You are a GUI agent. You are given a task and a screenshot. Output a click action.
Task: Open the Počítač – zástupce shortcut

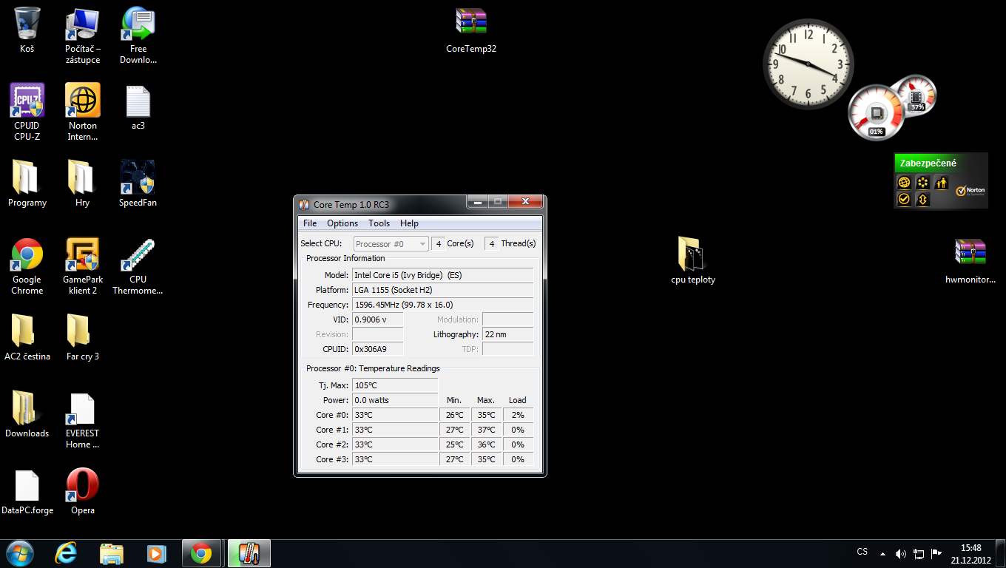[x=83, y=35]
